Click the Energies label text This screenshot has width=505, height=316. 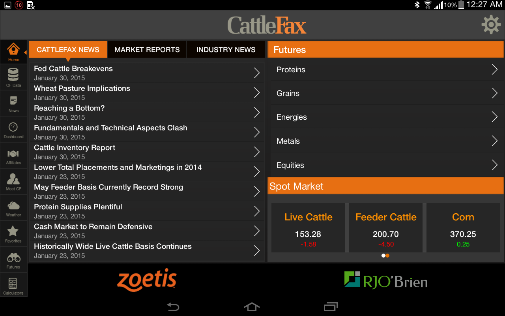click(292, 117)
